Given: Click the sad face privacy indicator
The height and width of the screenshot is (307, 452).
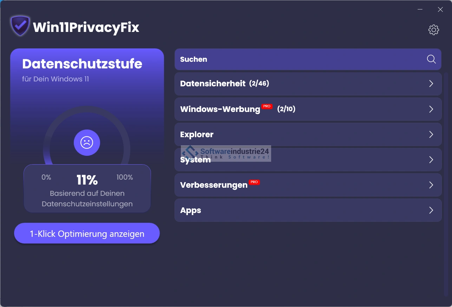Looking at the screenshot, I should point(87,143).
